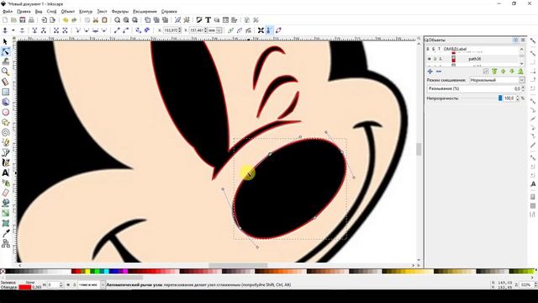Pick the Measure tool
The height and width of the screenshot is (303, 538).
pyautogui.click(x=5, y=82)
